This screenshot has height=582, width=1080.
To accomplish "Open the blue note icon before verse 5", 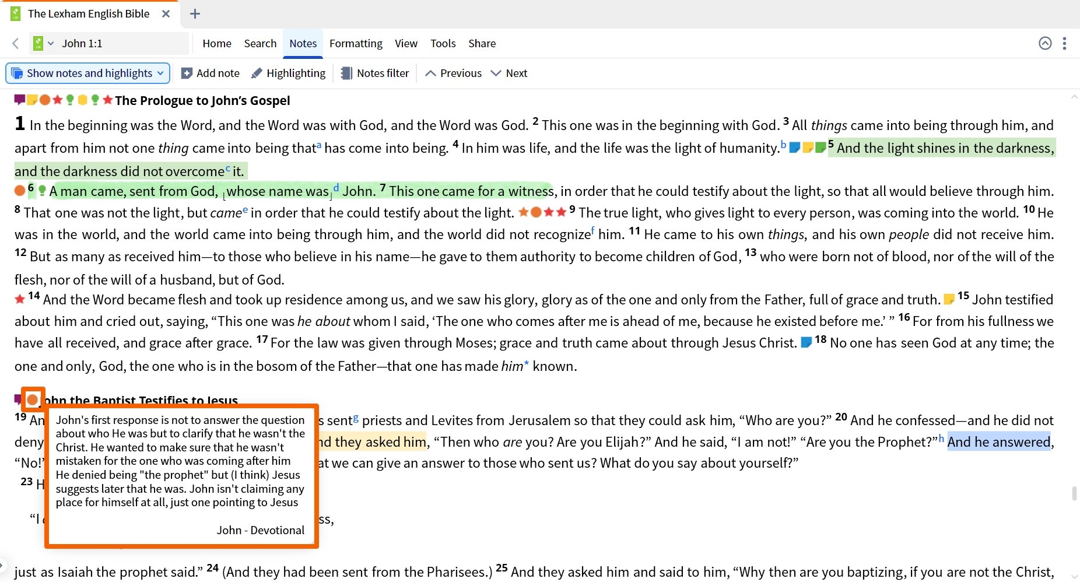I will click(x=794, y=148).
